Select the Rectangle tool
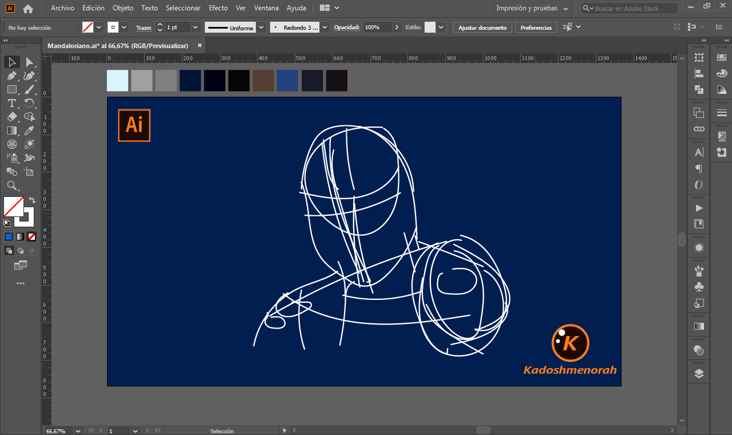Screen dimensions: 732x435 pyautogui.click(x=12, y=89)
